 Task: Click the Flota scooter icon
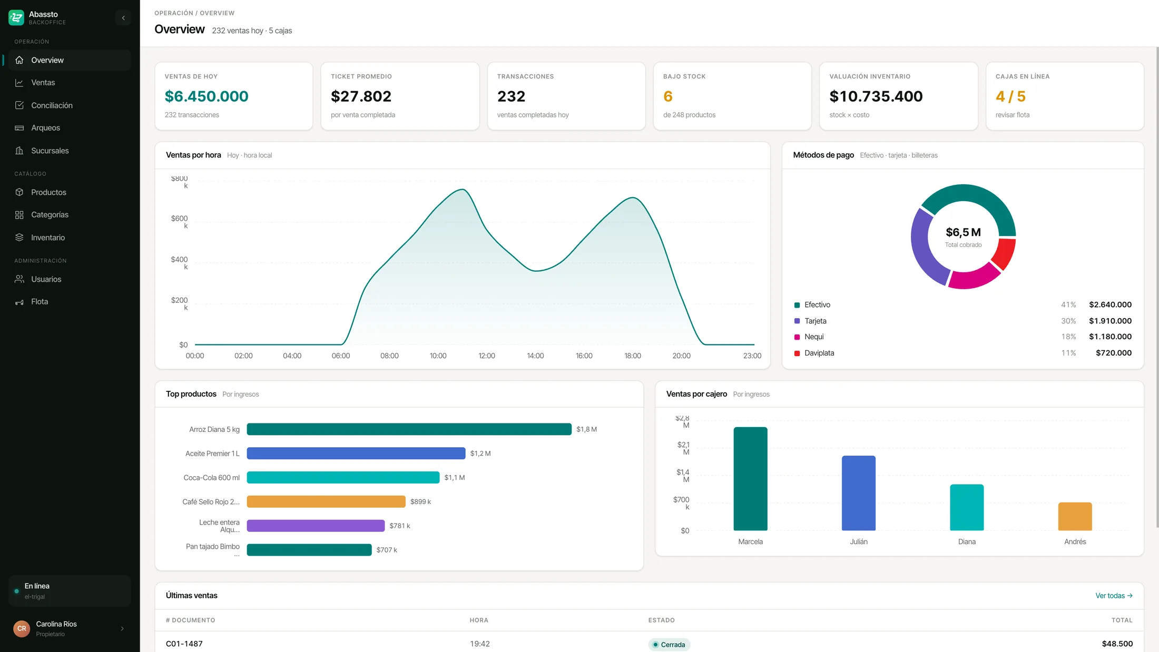[19, 302]
